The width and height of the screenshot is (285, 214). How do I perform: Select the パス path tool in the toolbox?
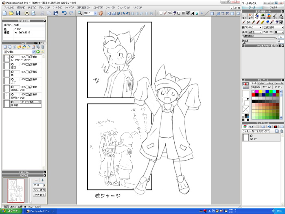pos(275,16)
